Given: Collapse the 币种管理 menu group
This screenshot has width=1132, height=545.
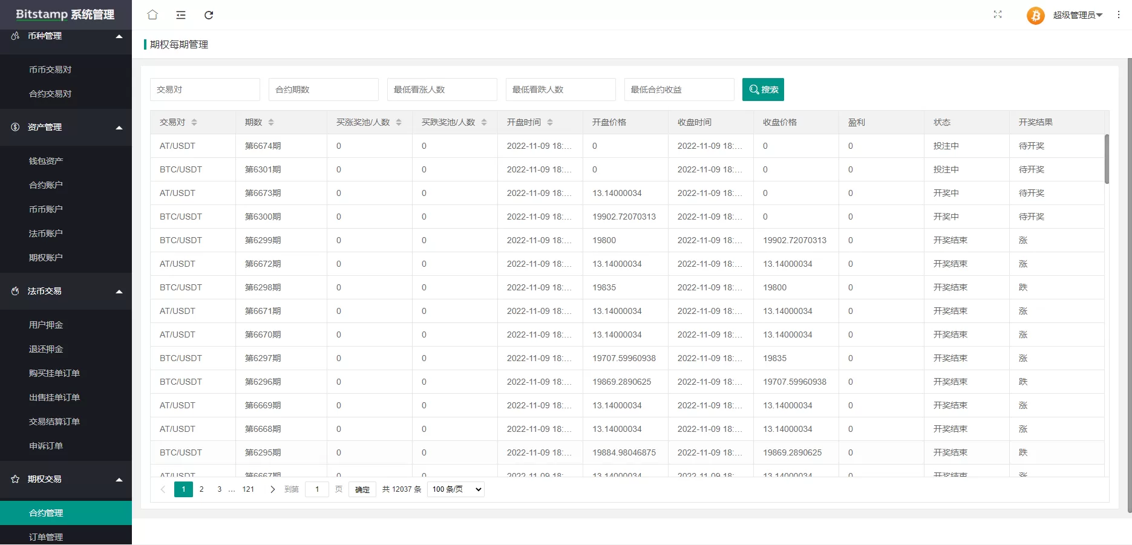Looking at the screenshot, I should coord(119,36).
